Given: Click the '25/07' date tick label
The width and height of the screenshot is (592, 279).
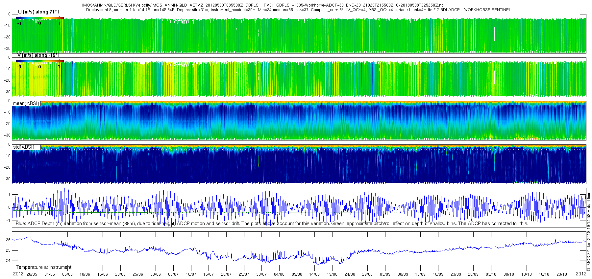Looking at the screenshot, I should (244, 274).
